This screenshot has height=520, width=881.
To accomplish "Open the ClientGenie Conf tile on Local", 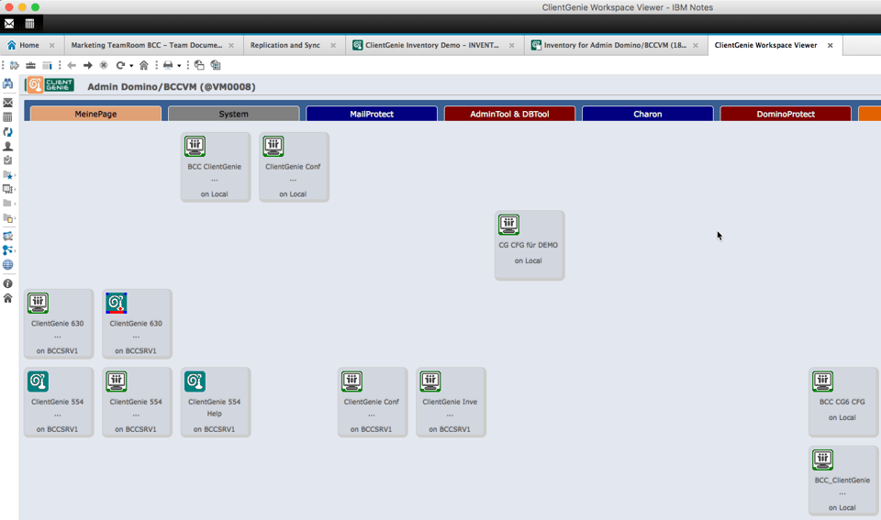I will click(294, 167).
